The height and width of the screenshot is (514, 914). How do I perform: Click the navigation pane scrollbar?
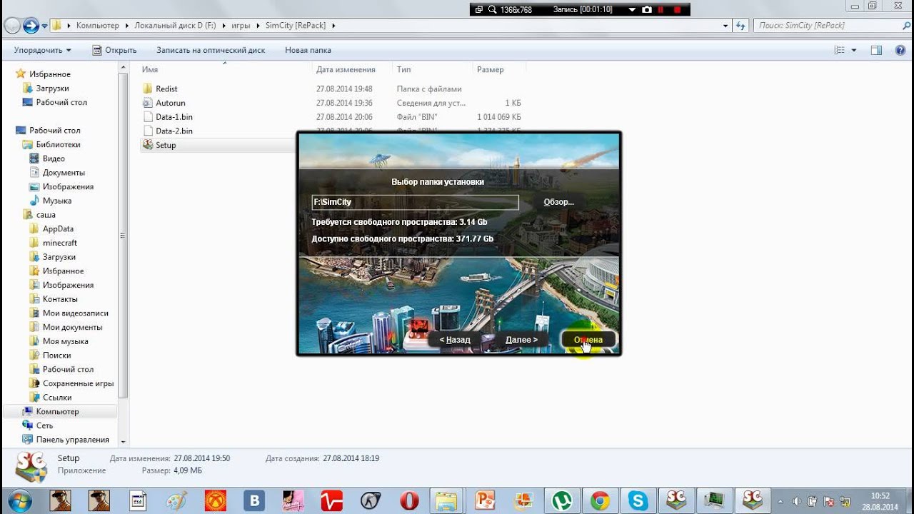(x=123, y=236)
